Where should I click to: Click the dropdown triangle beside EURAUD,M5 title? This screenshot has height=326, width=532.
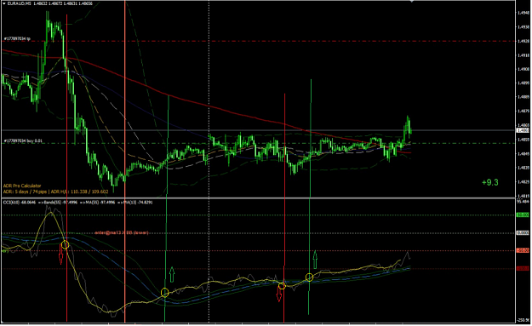(x=4, y=3)
